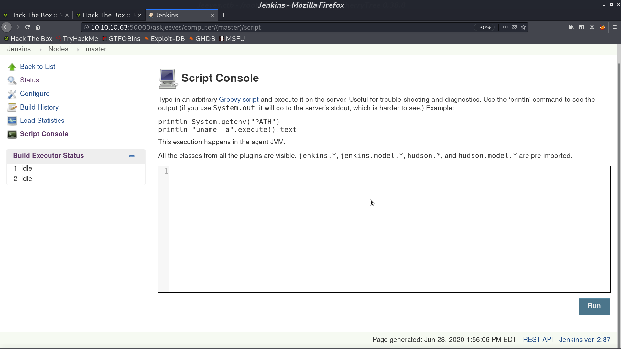Open a new browser tab
Screen dimensions: 621x349
223,15
